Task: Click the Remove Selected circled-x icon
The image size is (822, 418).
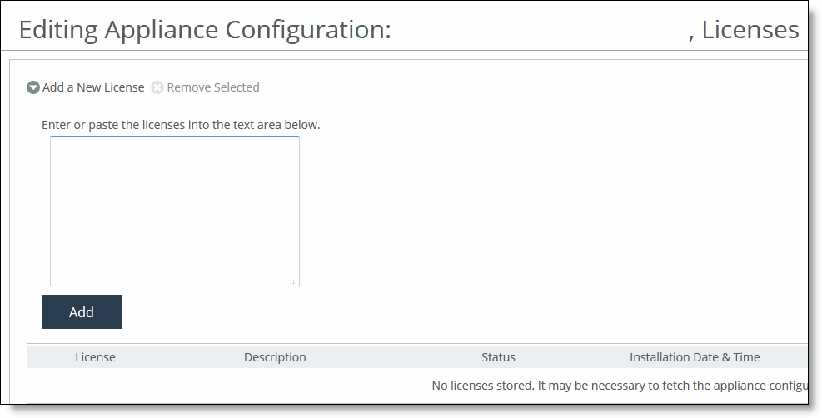Action: (x=157, y=87)
